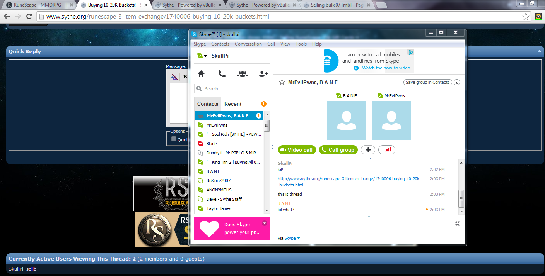The height and width of the screenshot is (276, 545).
Task: Click Save group in Contacts button
Action: [427, 82]
